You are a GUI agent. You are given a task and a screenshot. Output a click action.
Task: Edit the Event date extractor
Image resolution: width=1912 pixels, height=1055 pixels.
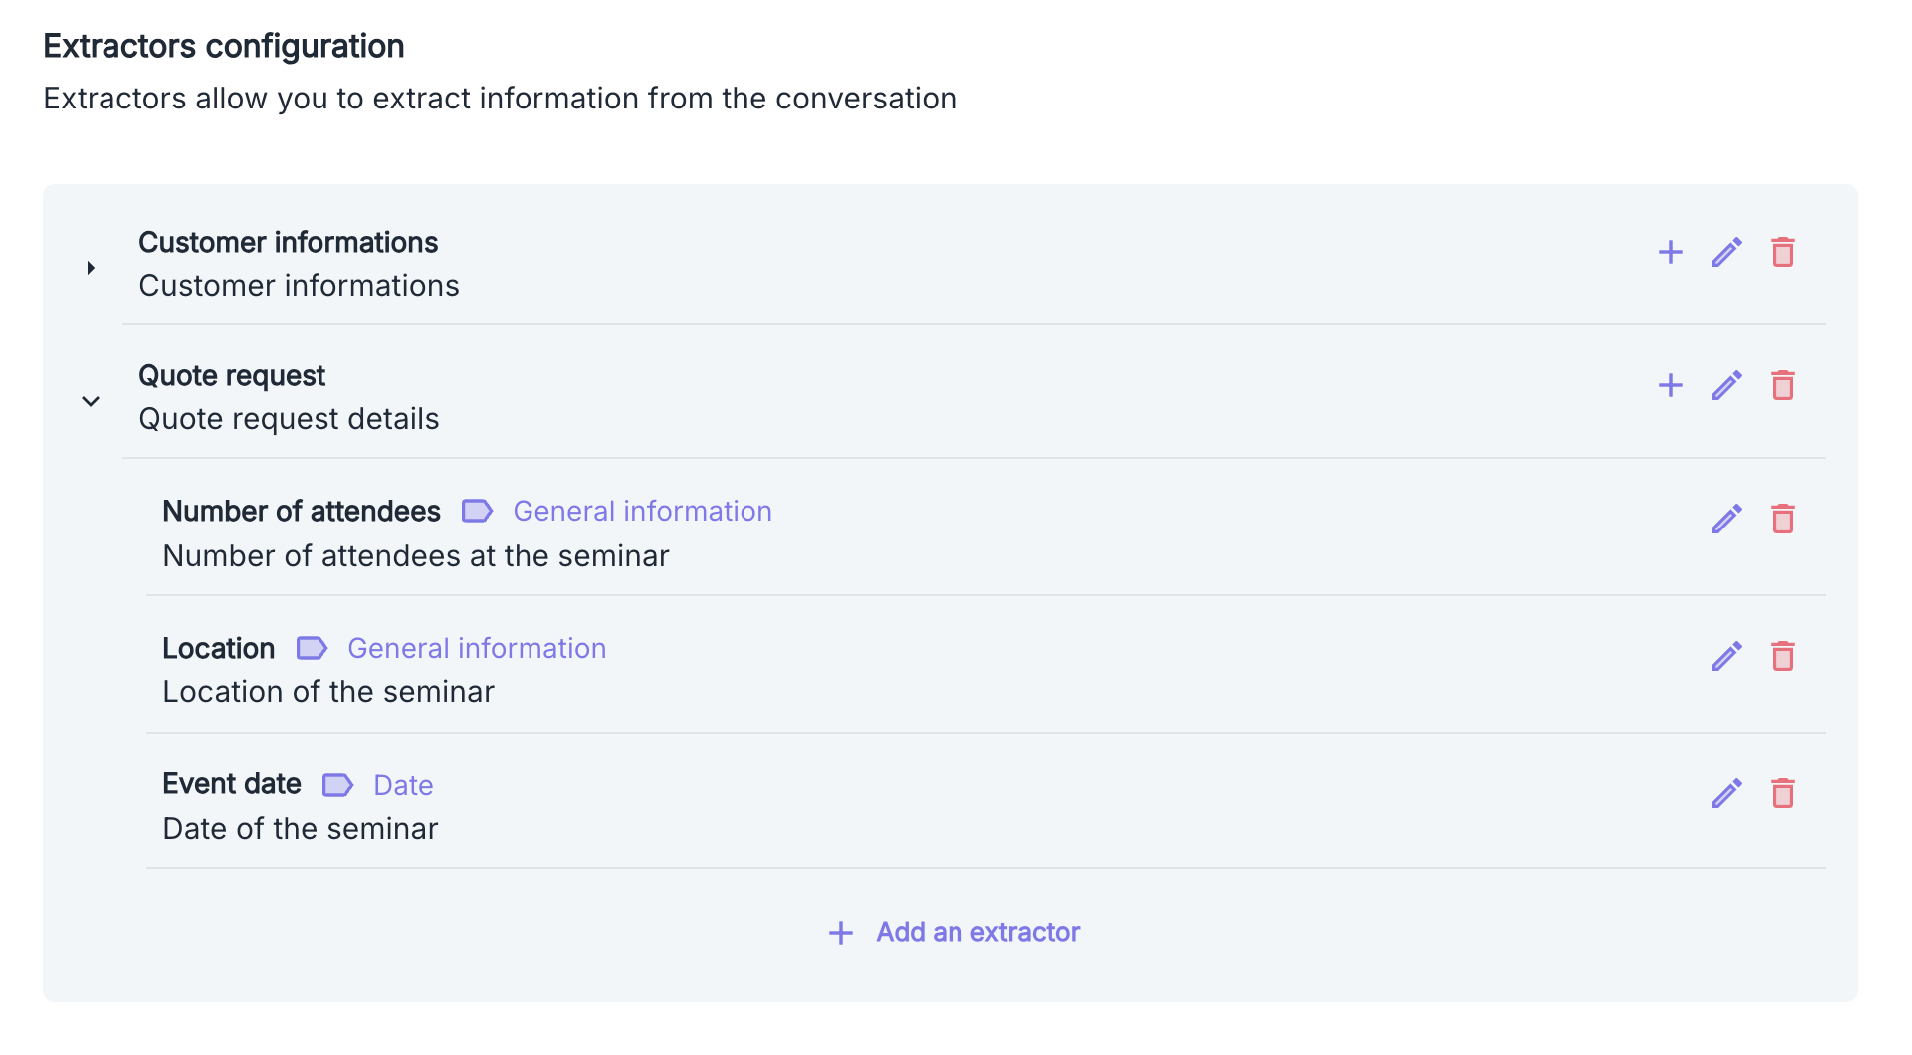coord(1726,793)
